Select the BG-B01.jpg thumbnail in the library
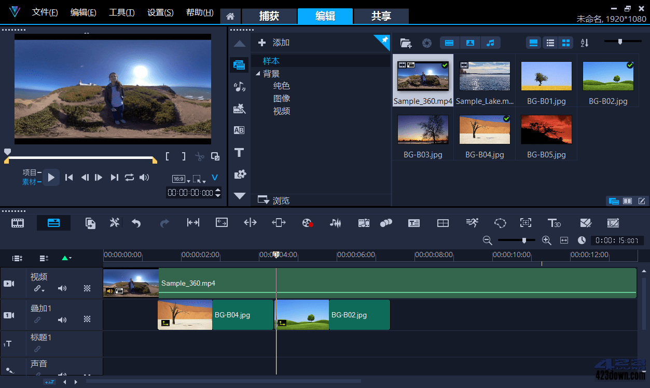 point(546,76)
